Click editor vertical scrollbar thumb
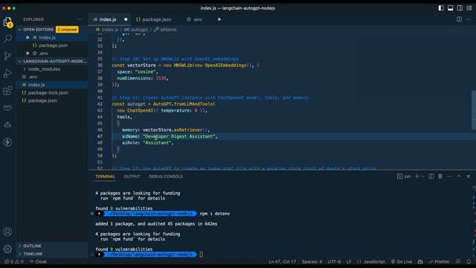The width and height of the screenshot is (476, 268). (x=474, y=110)
